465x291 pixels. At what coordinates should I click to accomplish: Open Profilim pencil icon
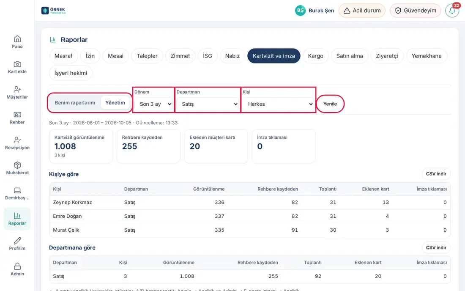coord(17,241)
